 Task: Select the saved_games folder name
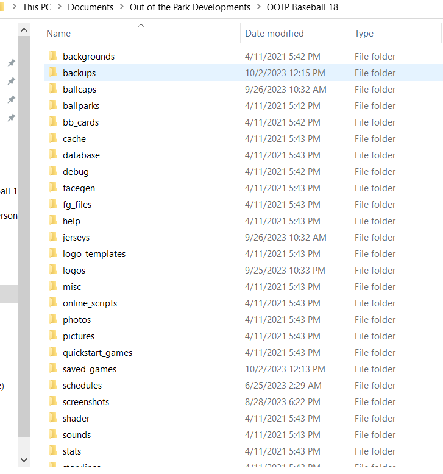click(90, 369)
